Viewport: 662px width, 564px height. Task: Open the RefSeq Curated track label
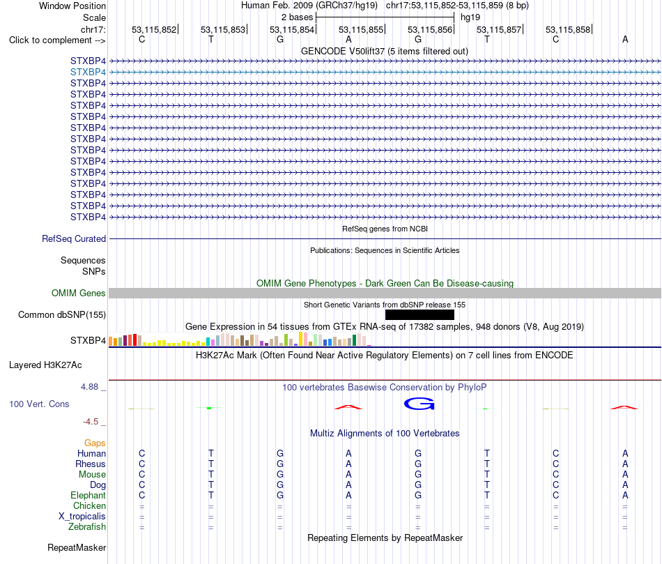point(74,238)
